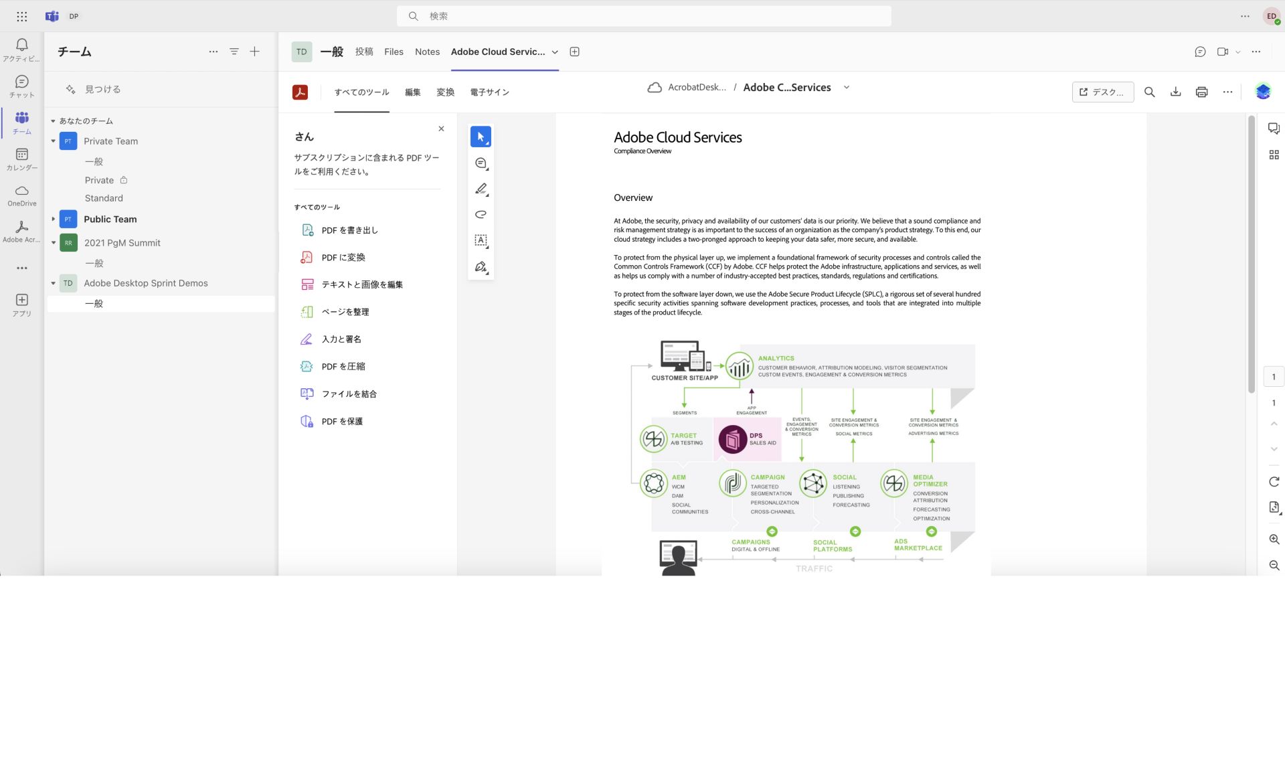Open the AI assistant icon on Acrobat toolbar
1285x765 pixels.
tap(1263, 92)
